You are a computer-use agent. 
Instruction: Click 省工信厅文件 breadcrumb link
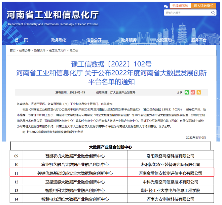tap(57, 51)
